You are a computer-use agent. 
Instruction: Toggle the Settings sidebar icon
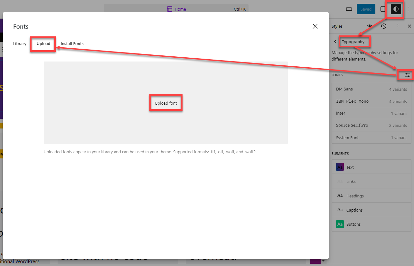point(383,9)
